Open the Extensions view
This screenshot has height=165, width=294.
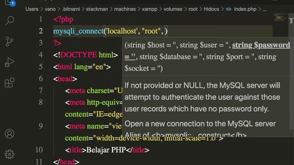coord(9,82)
